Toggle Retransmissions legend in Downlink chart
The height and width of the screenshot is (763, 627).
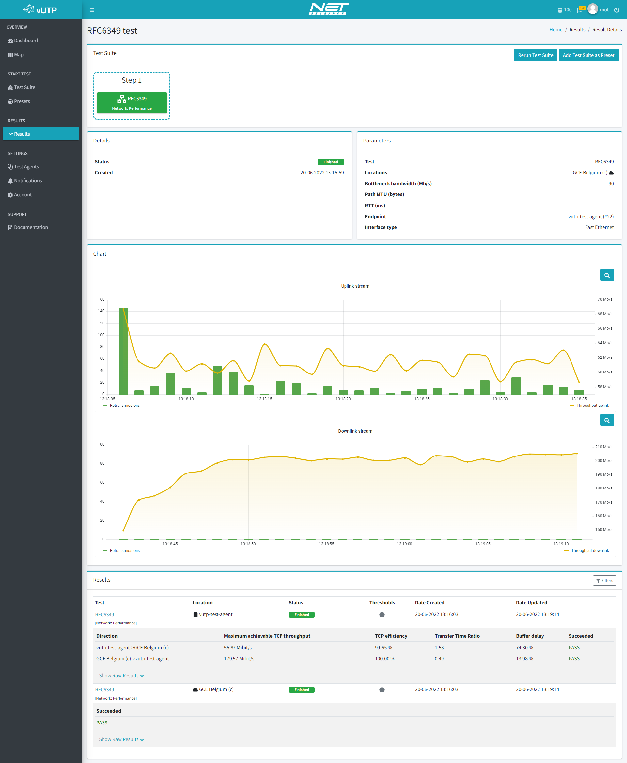pyautogui.click(x=121, y=551)
